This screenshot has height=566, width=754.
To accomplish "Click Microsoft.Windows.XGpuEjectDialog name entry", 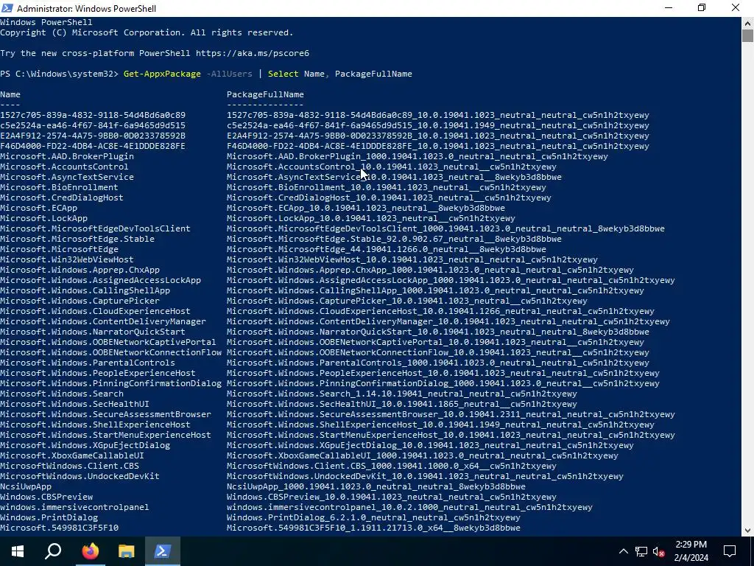I will (x=85, y=445).
